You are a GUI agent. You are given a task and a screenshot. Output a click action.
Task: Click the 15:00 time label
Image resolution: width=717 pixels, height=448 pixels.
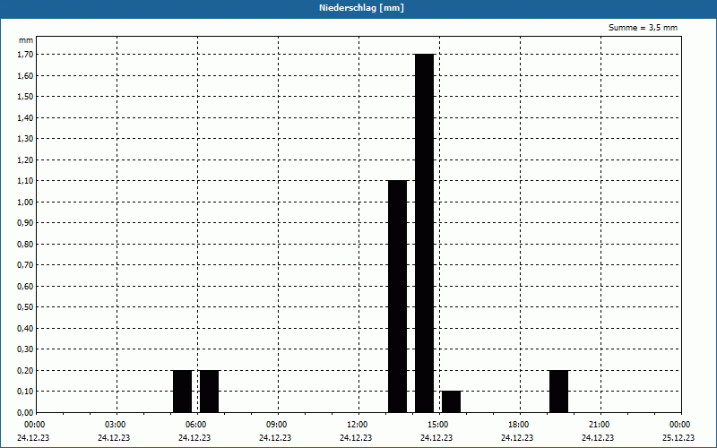[438, 425]
